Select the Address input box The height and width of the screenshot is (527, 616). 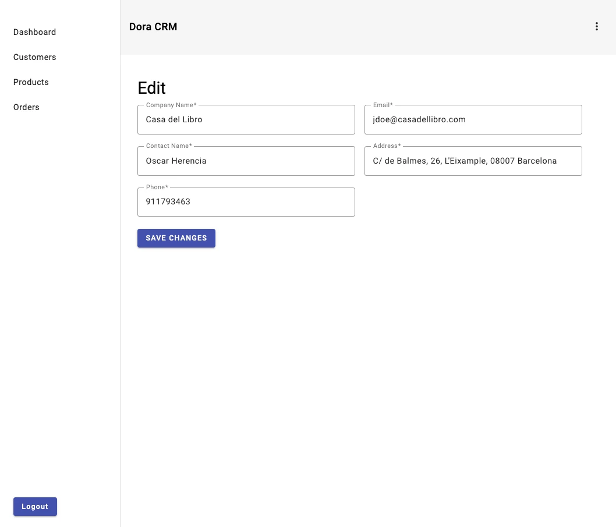473,161
